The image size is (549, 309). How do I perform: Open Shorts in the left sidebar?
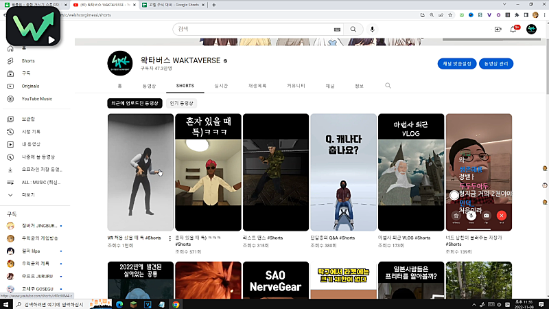point(27,60)
